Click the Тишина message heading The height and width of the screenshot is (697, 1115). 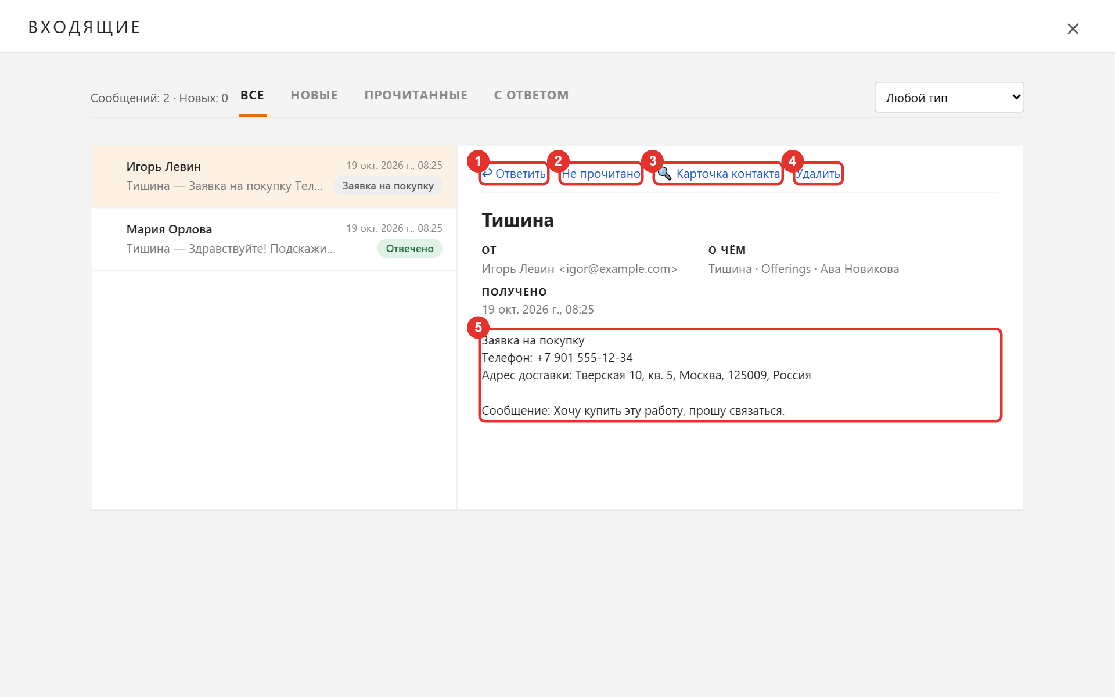click(517, 220)
